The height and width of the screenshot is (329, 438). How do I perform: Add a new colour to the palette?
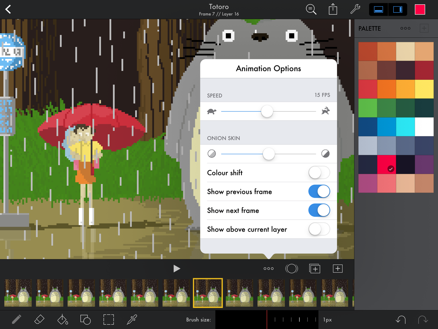point(424,28)
